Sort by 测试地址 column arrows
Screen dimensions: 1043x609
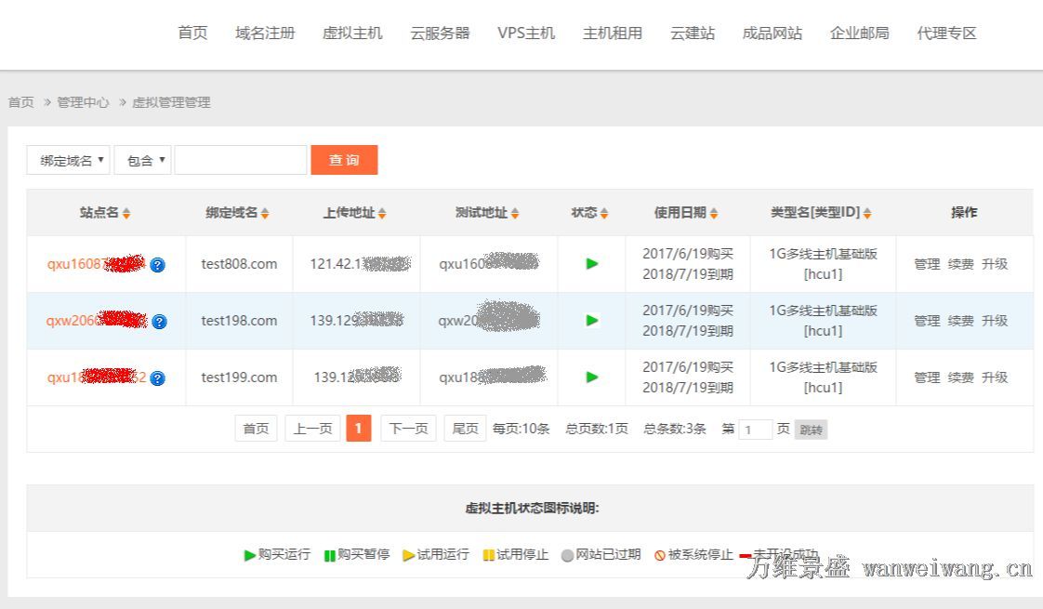(515, 213)
